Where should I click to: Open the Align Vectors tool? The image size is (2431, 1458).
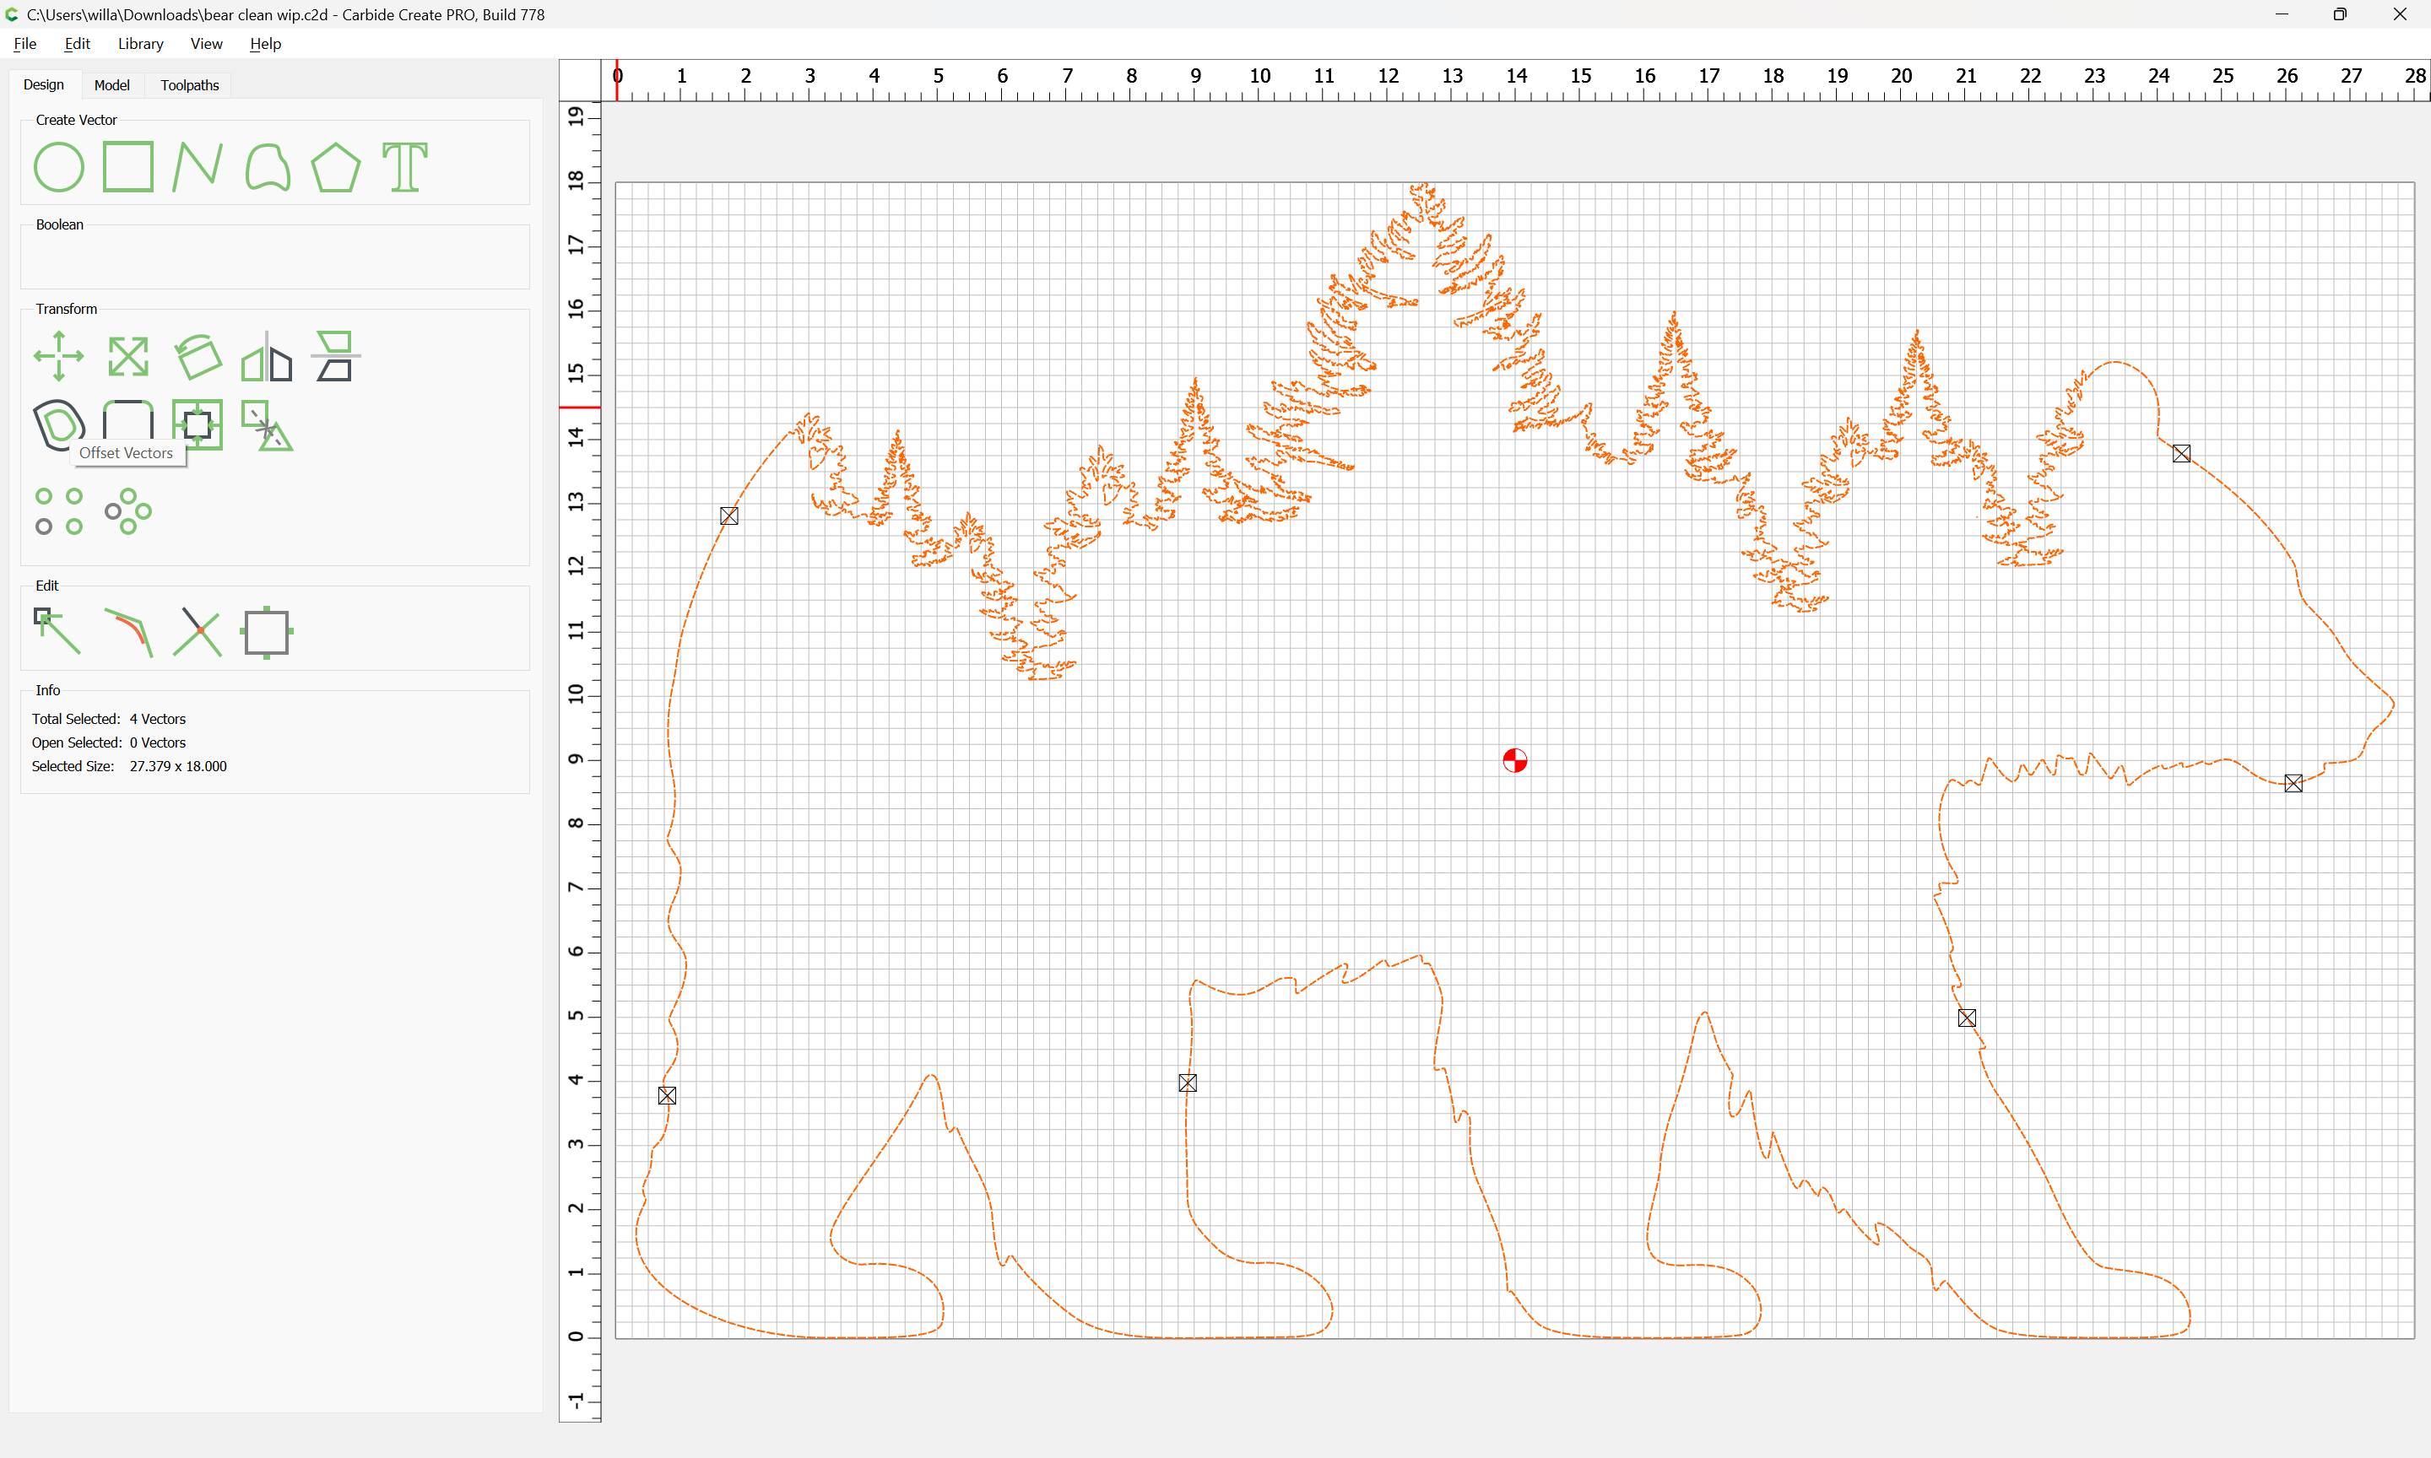click(x=336, y=356)
